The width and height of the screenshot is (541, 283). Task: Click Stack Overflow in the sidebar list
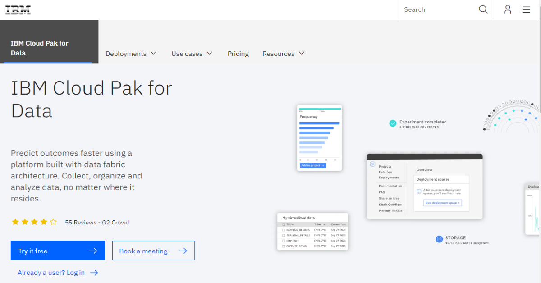390,205
